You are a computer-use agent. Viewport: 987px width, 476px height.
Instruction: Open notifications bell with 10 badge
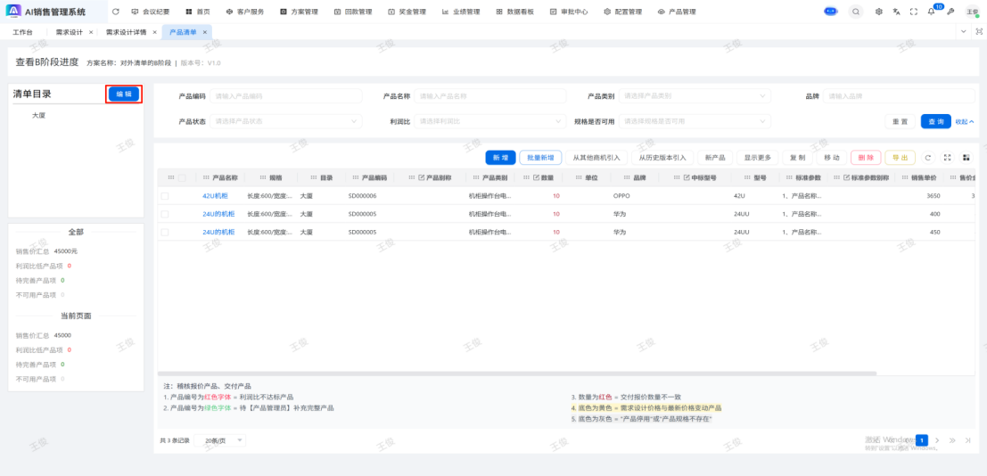[x=931, y=12]
